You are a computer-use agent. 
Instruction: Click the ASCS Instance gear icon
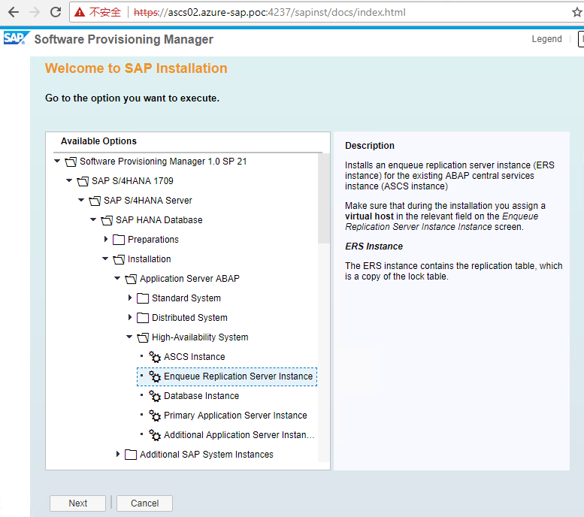pos(155,357)
